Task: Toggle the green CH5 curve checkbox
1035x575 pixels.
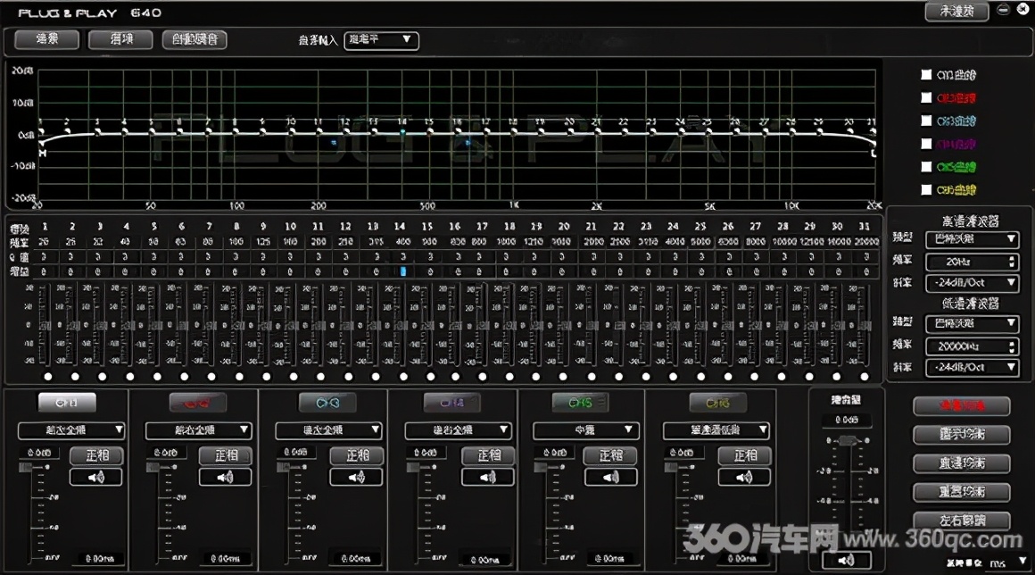Action: pyautogui.click(x=926, y=166)
